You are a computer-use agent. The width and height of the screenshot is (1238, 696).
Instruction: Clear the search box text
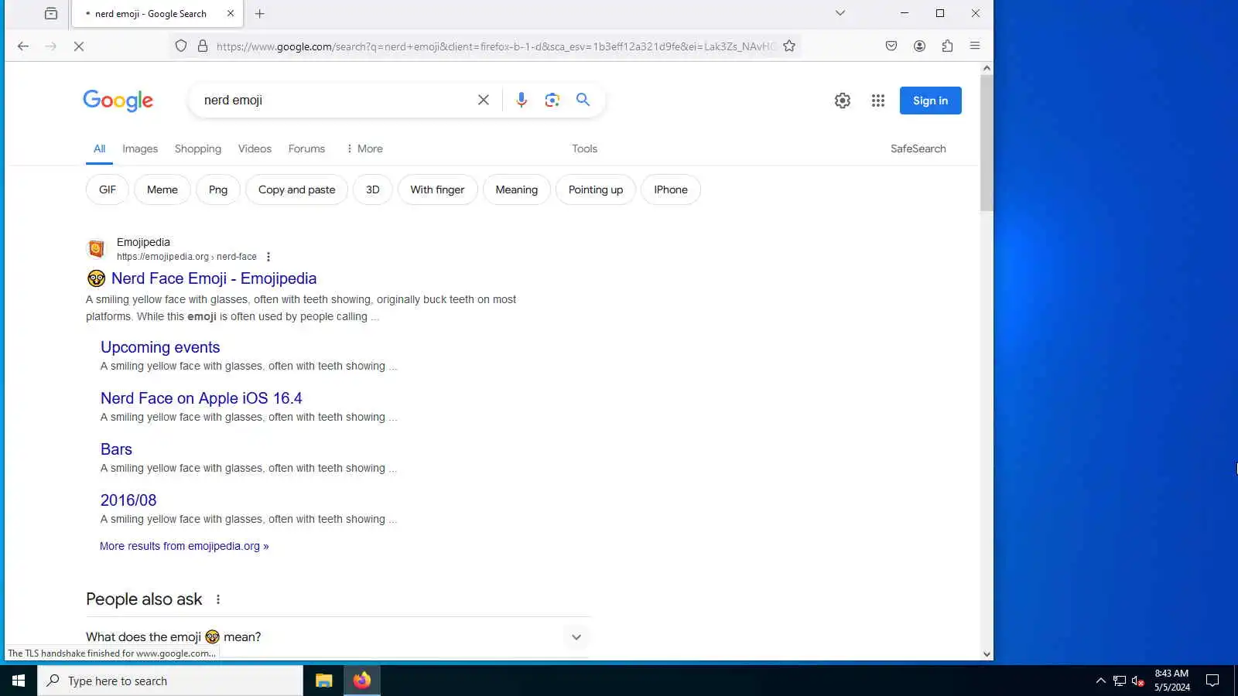coord(484,100)
